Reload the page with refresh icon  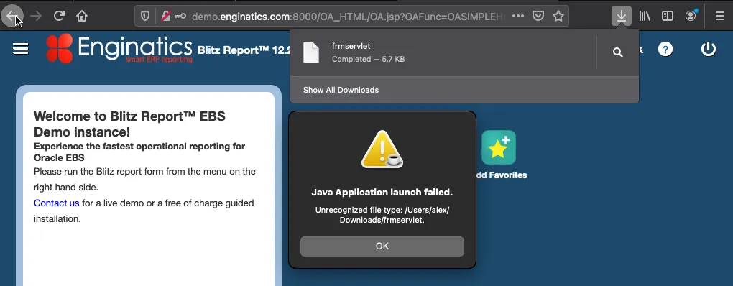(59, 16)
